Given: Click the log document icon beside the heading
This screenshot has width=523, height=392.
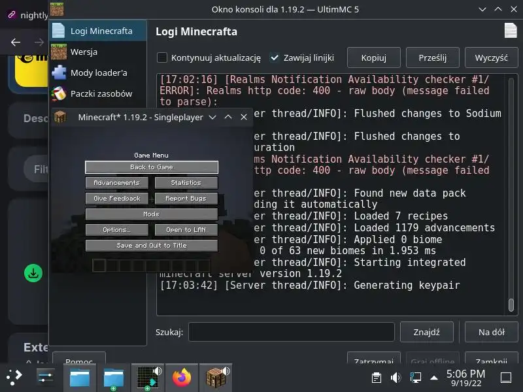Looking at the screenshot, I should pos(511,31).
